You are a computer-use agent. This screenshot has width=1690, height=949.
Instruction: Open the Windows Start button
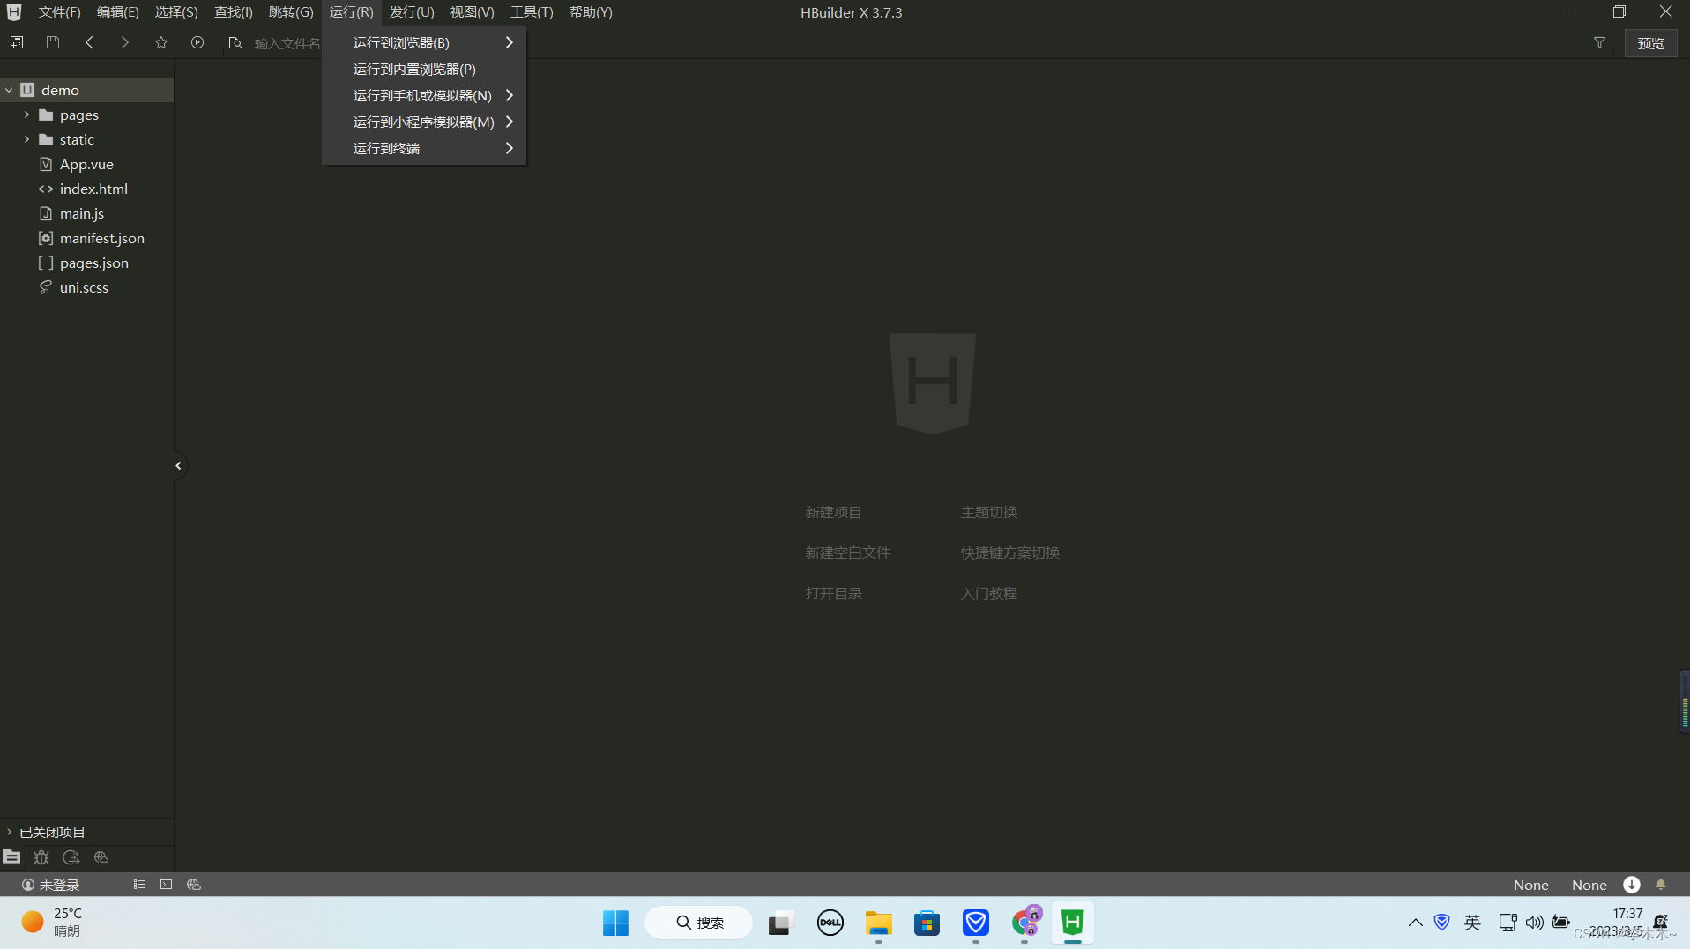point(615,923)
